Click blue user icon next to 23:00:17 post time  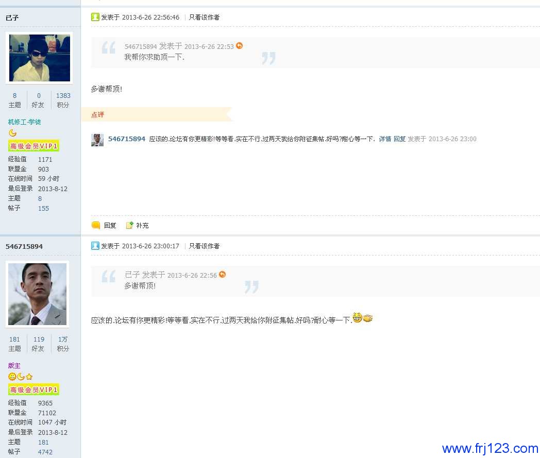point(95,246)
